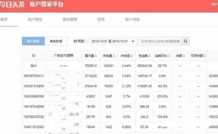The width and height of the screenshot is (218, 134).
Task: Click spend value 119007.45
Action: (144, 86)
